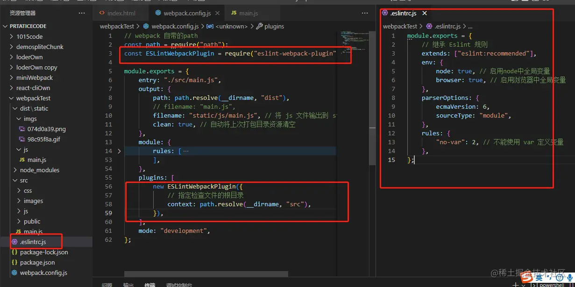Screen dimensions: 575x287
Task: Close the webpack.config.js tab
Action: 218,13
